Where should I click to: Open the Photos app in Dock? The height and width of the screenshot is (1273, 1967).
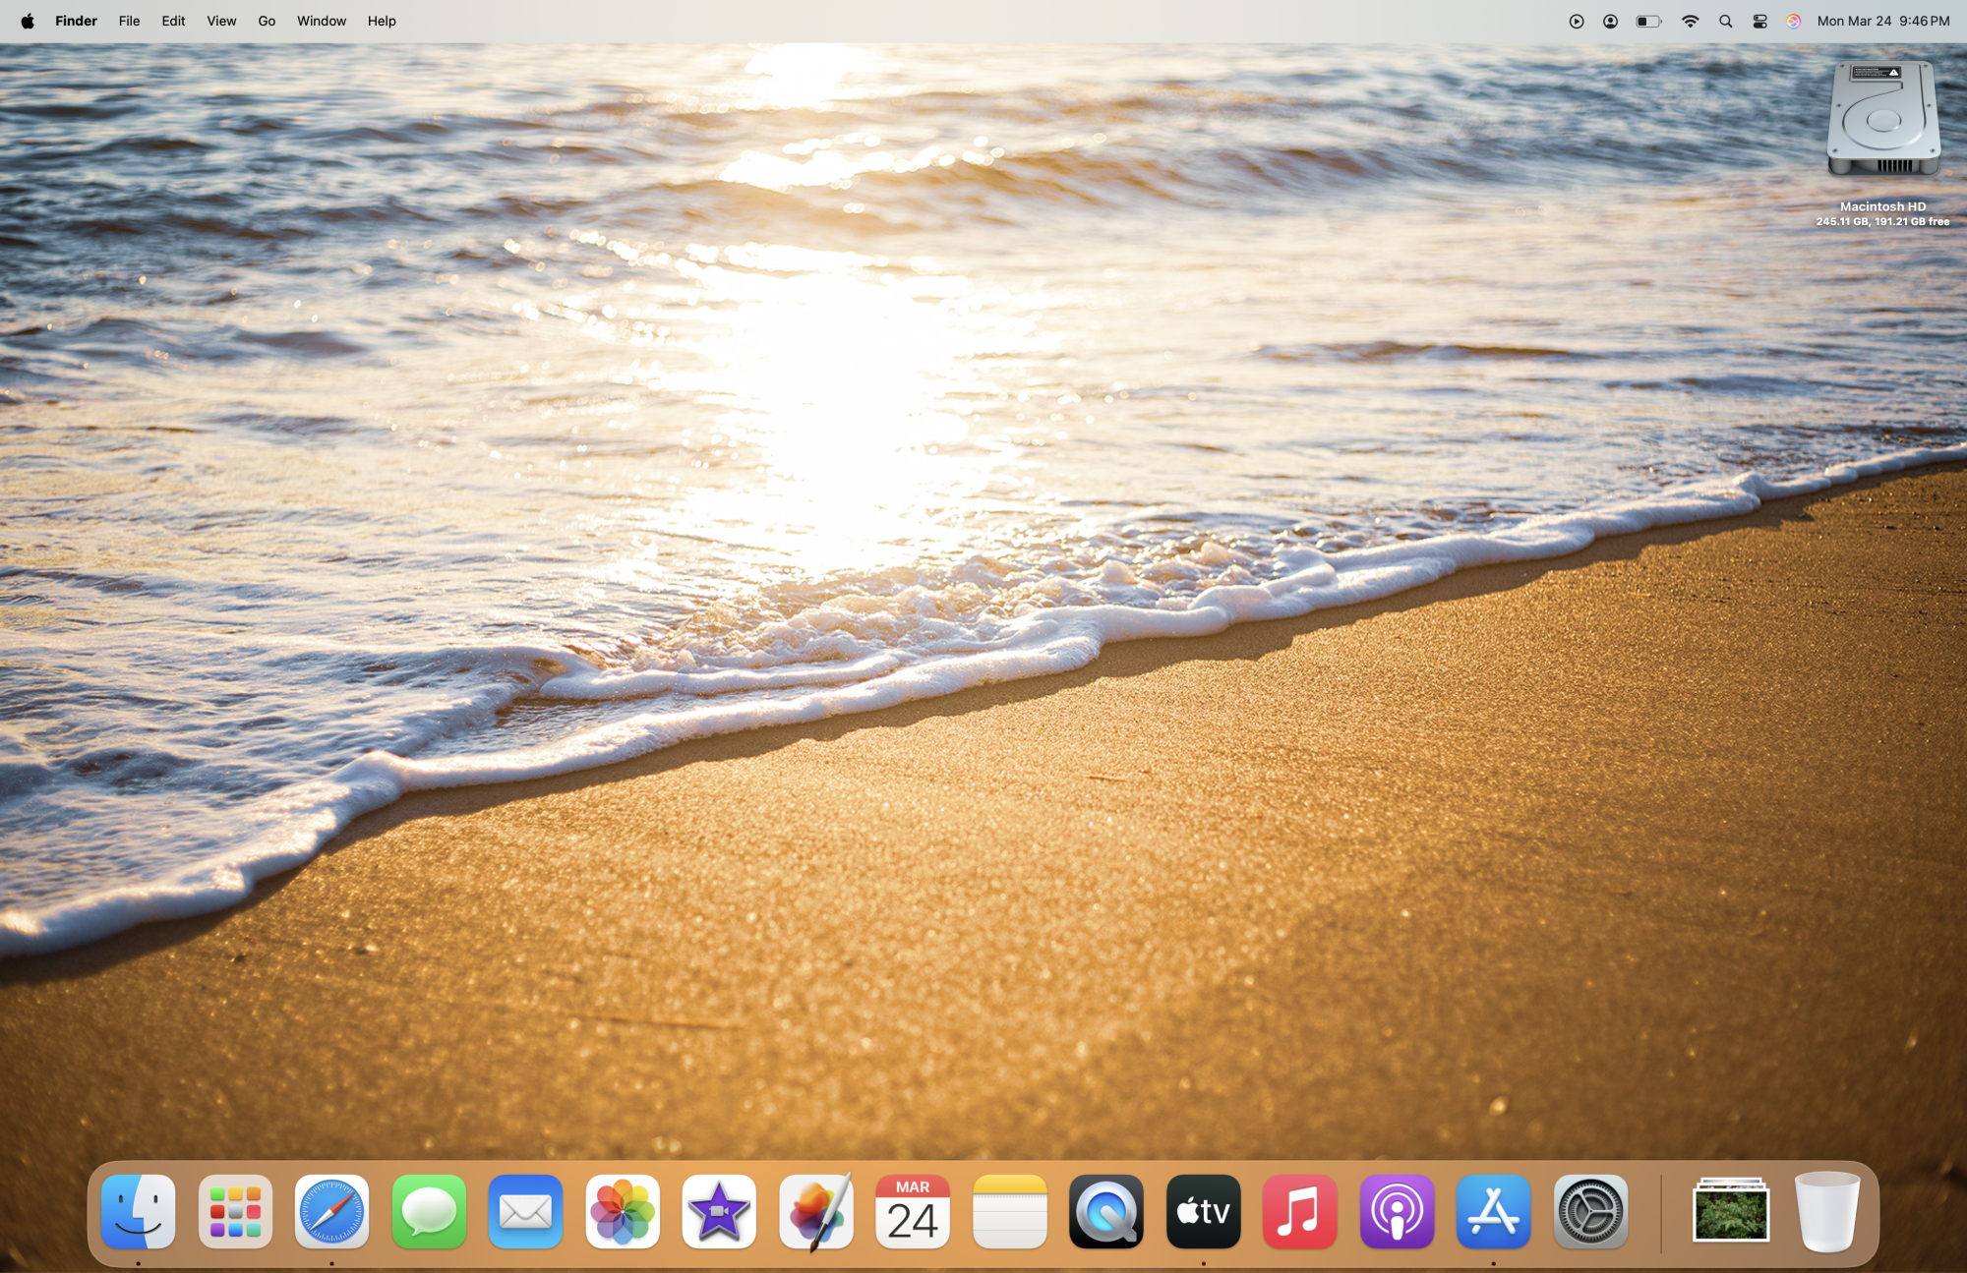623,1211
